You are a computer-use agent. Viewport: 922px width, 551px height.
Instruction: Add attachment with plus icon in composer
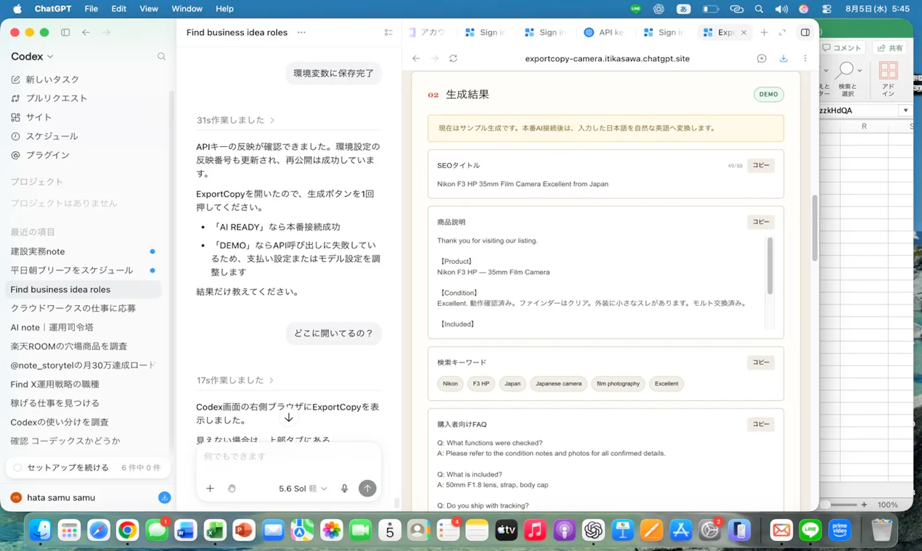210,488
